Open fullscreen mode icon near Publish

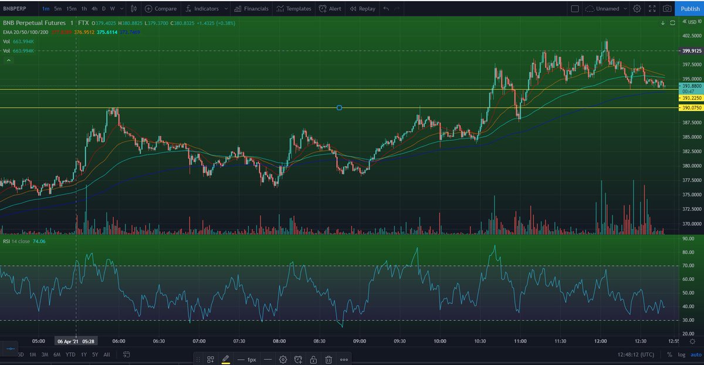(652, 9)
